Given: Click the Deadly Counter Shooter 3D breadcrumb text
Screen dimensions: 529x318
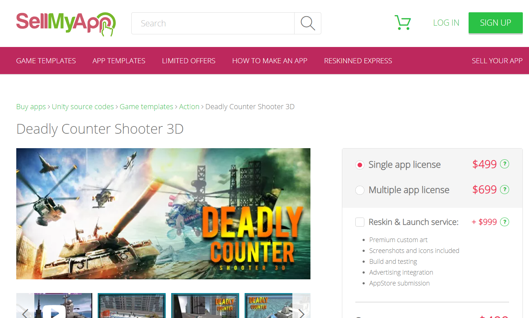Looking at the screenshot, I should point(250,107).
